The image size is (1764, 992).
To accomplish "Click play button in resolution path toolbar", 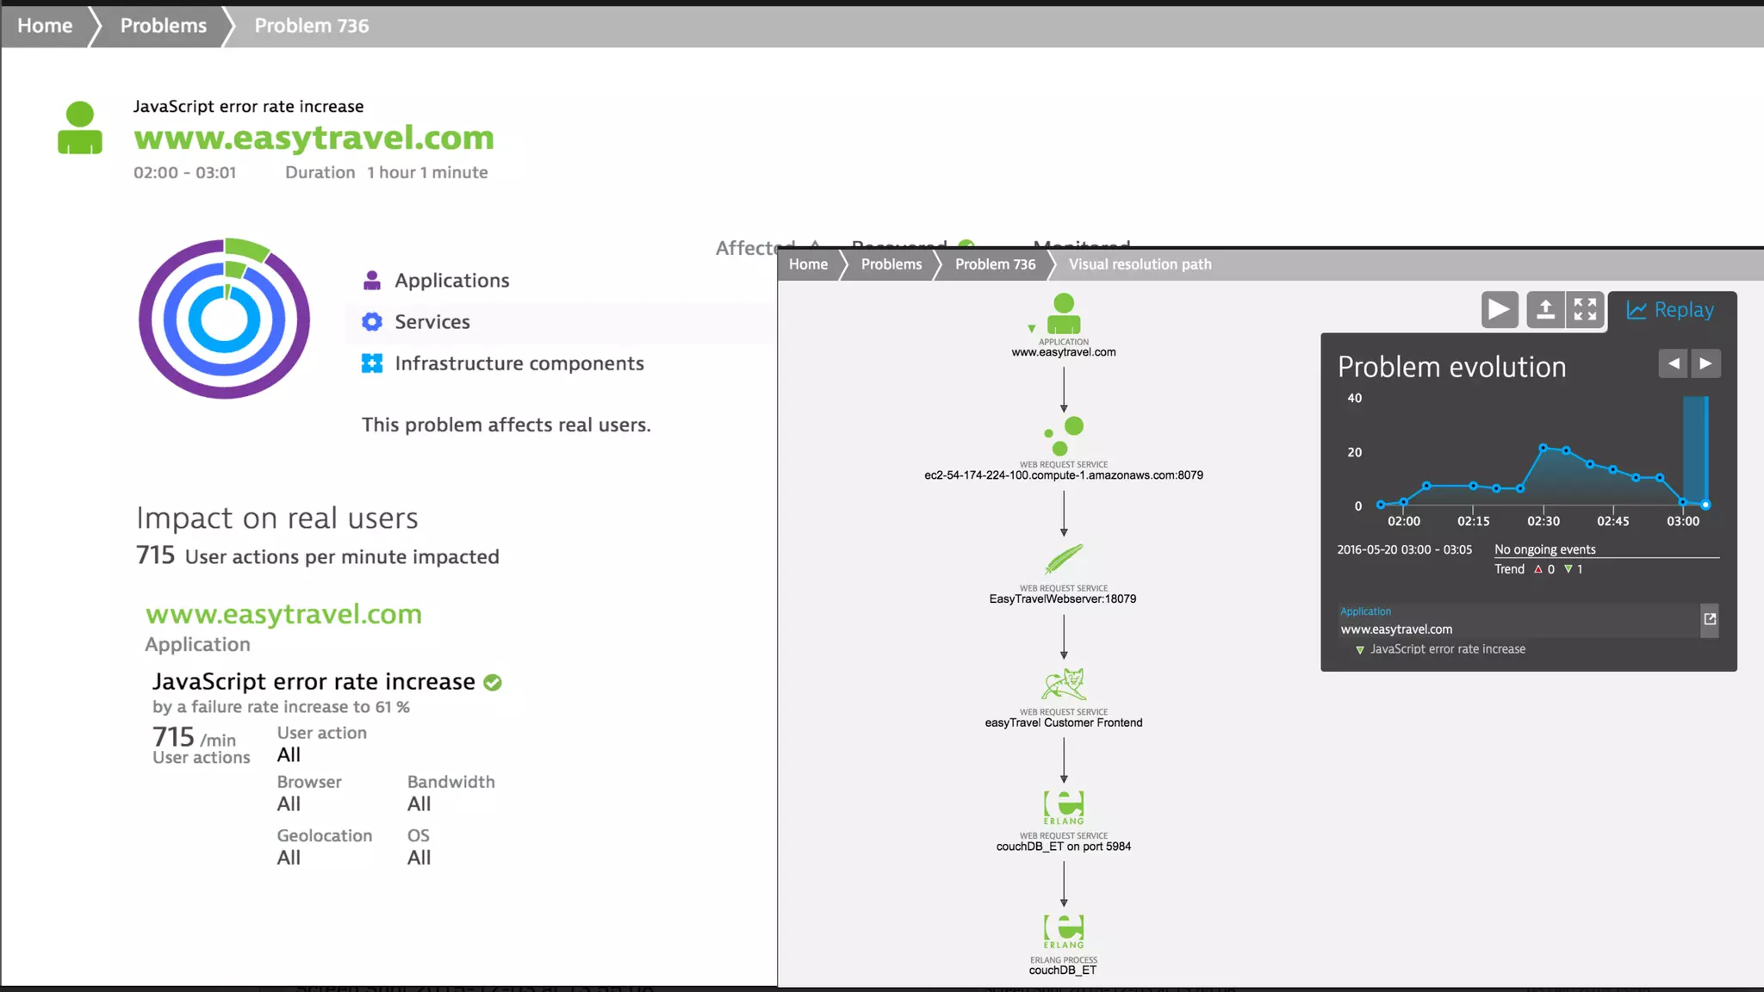I will pyautogui.click(x=1499, y=309).
